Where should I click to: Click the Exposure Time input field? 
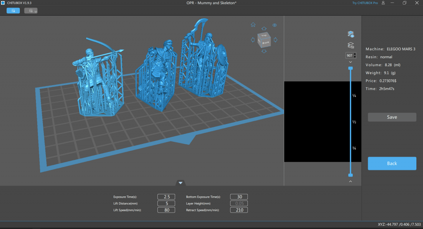[x=166, y=197]
